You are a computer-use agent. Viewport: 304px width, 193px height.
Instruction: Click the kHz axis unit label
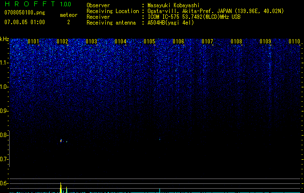4,39
